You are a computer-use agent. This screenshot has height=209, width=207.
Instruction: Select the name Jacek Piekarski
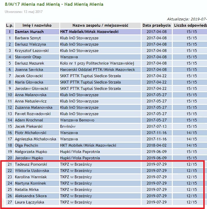(x=29, y=126)
